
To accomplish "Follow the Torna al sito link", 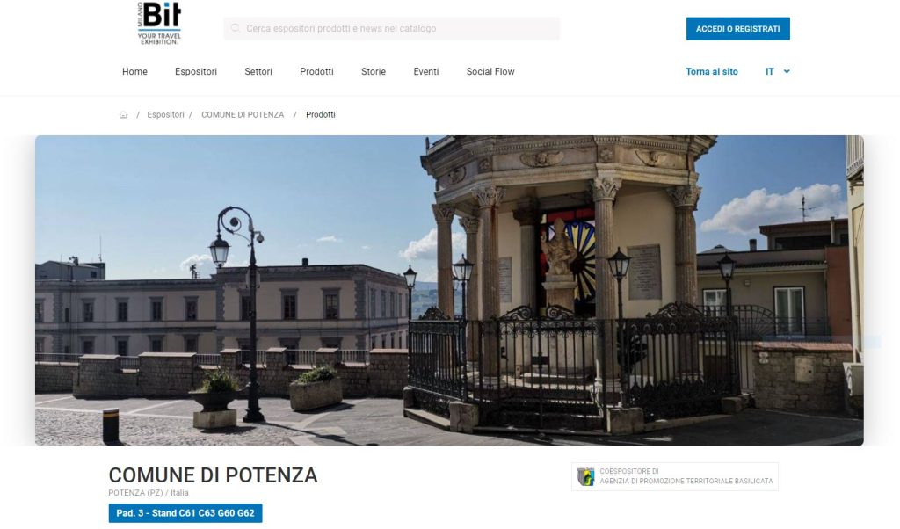I will point(712,72).
